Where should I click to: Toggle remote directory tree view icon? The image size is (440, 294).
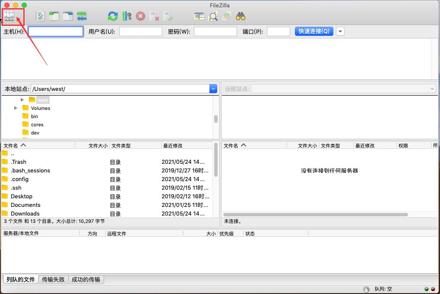point(68,16)
